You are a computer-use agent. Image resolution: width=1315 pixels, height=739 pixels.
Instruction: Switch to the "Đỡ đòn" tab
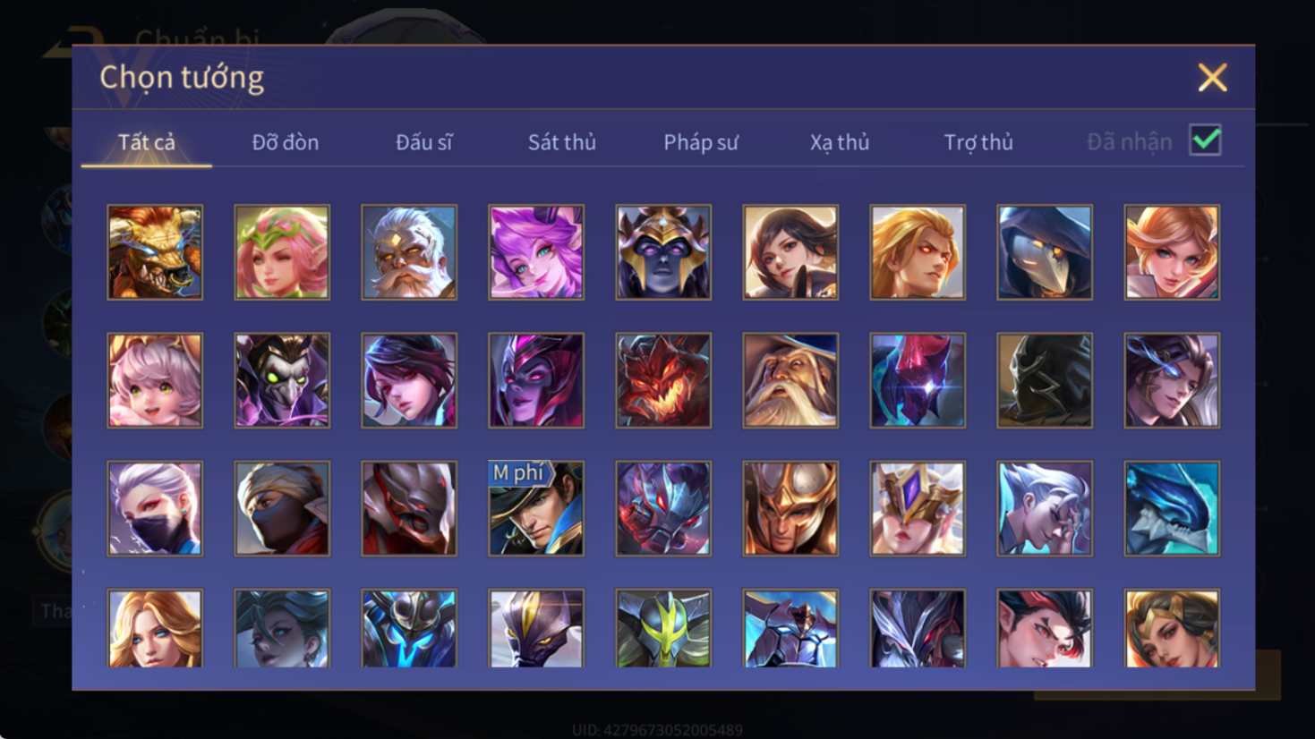coord(285,142)
